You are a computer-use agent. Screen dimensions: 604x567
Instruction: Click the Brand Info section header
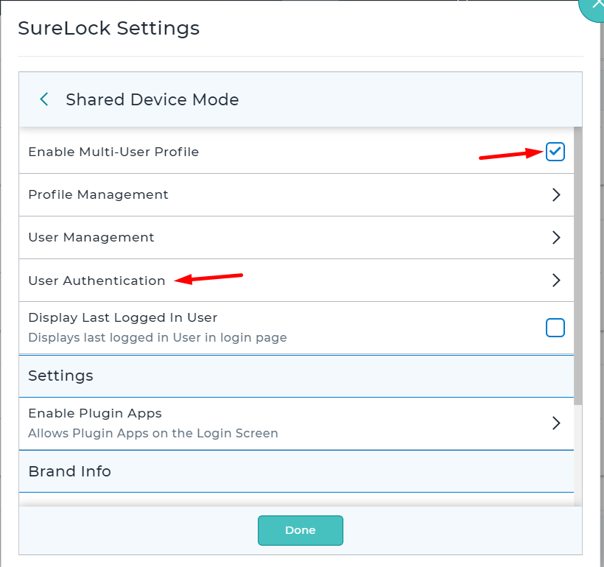coord(296,471)
